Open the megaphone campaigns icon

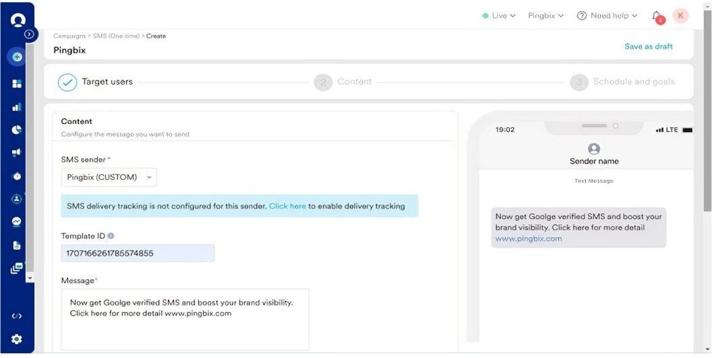(17, 153)
